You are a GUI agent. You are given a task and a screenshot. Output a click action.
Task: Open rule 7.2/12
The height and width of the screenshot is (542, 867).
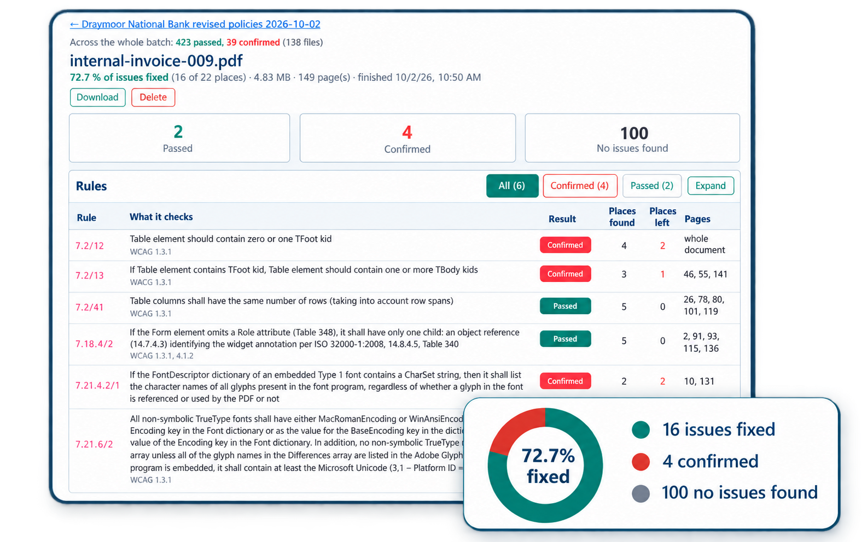pos(90,246)
